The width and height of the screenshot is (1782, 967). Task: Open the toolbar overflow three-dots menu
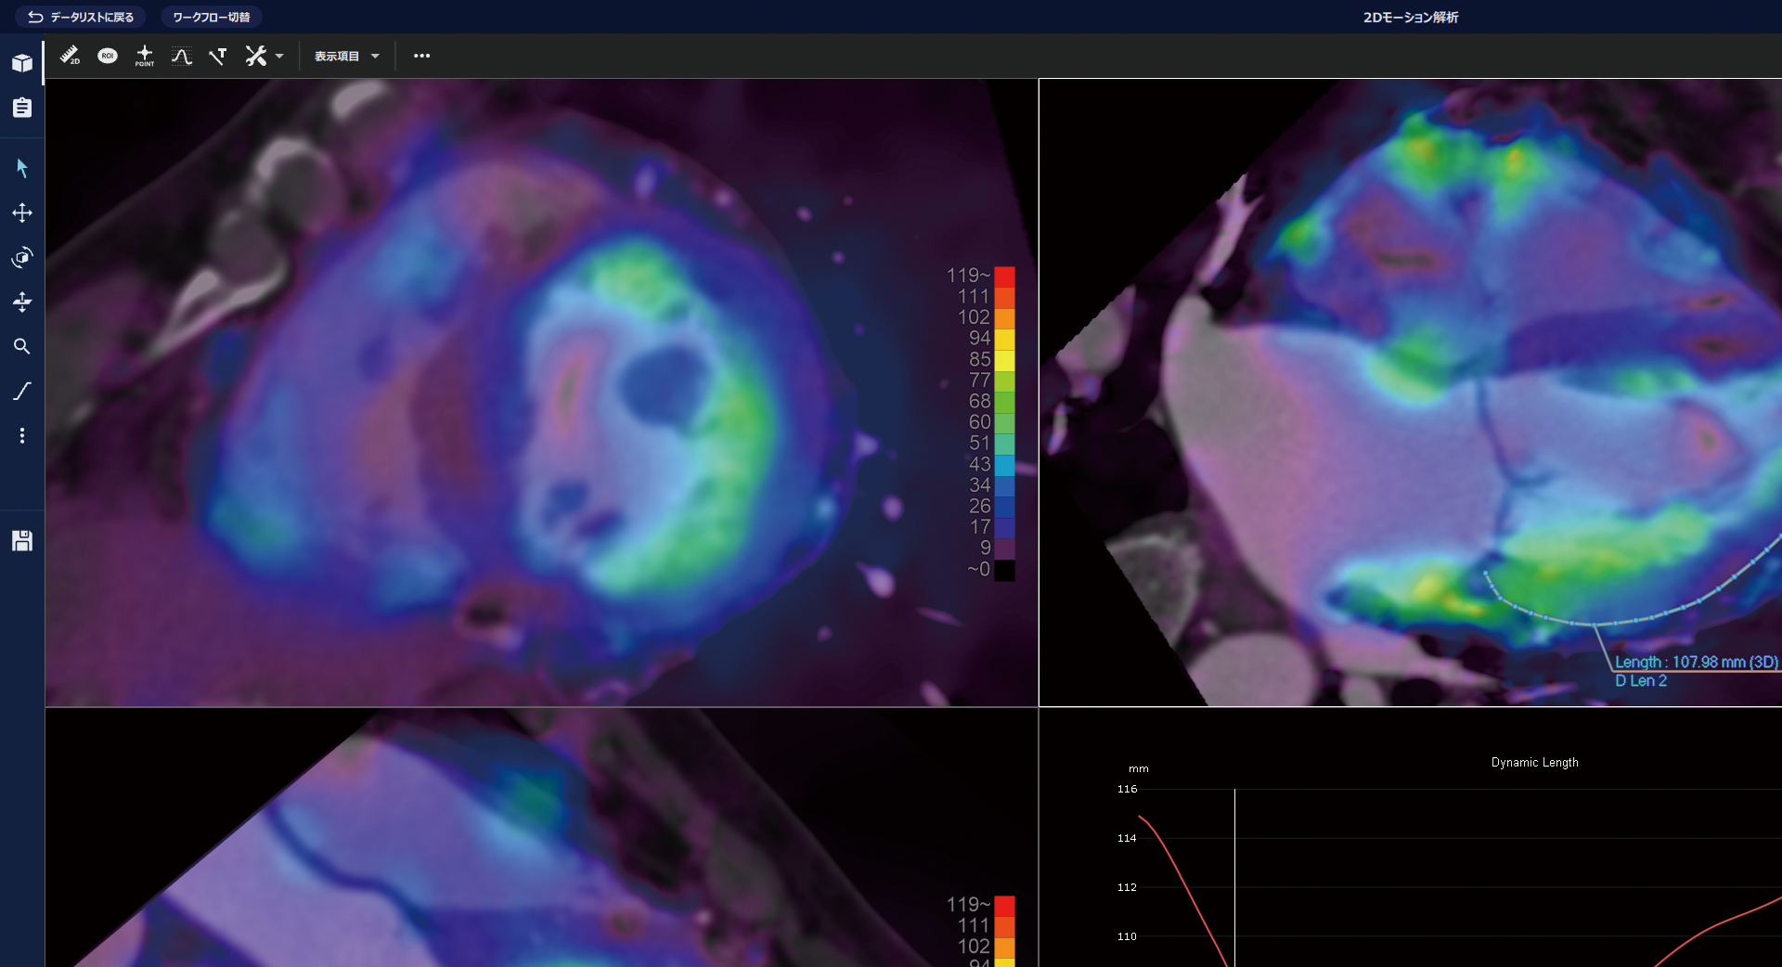click(x=421, y=56)
